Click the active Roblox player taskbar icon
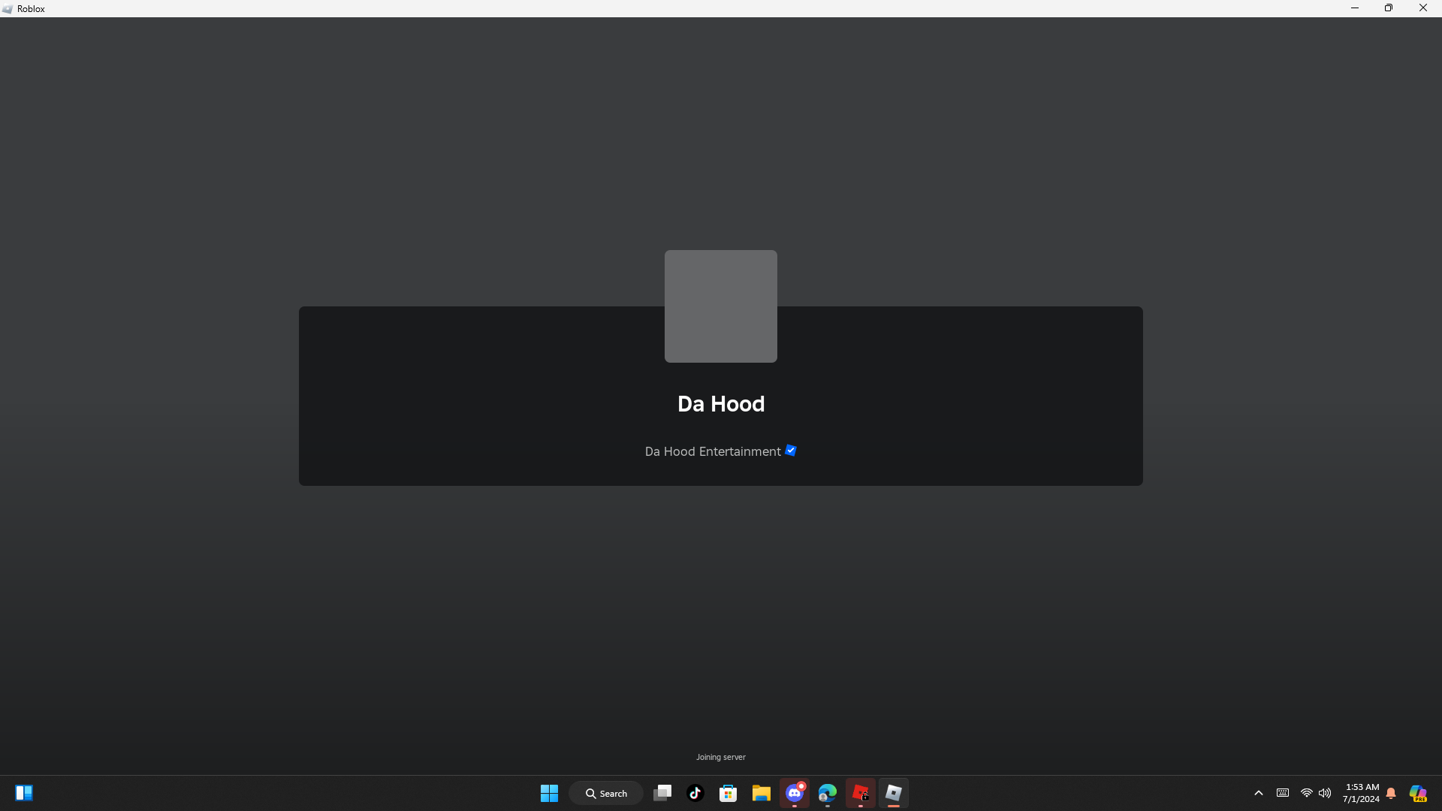The height and width of the screenshot is (811, 1442). (x=894, y=793)
